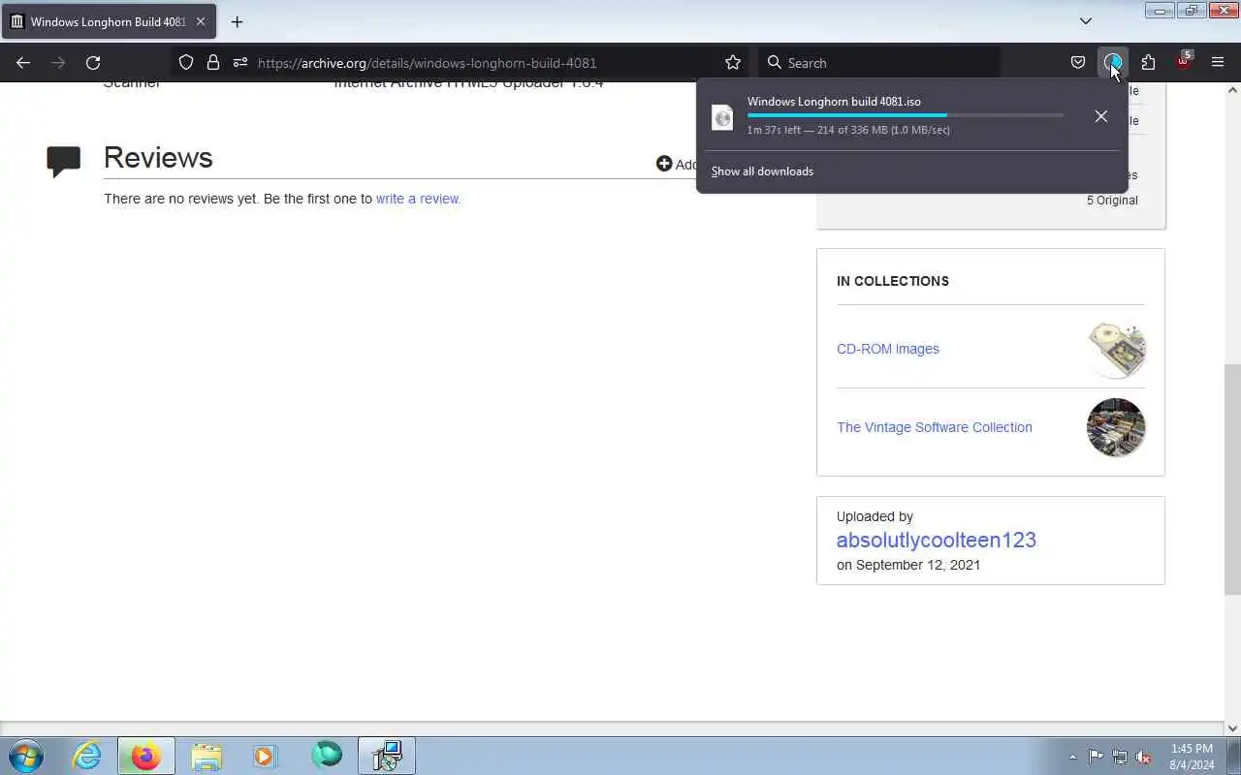Open the computer setup taskbar icon
1241x775 pixels.
pos(387,756)
